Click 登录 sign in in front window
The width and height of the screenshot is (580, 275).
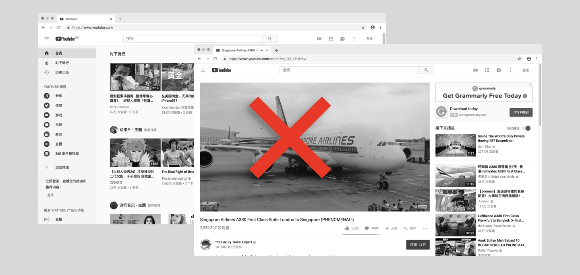click(x=526, y=70)
